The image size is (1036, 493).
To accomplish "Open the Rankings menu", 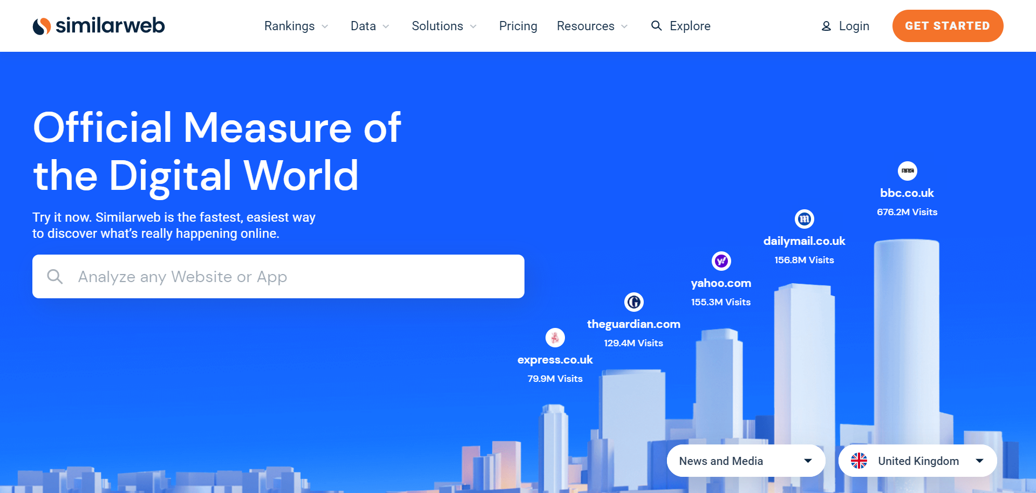I will click(296, 26).
